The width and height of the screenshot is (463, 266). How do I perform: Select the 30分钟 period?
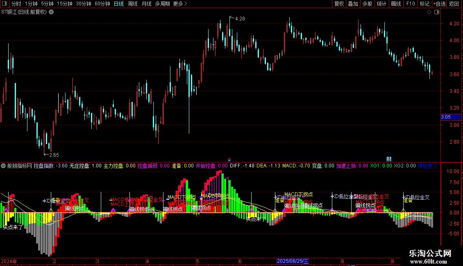(84, 4)
